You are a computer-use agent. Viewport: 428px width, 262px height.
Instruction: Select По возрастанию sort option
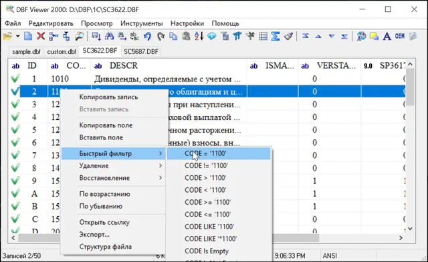pyautogui.click(x=104, y=194)
